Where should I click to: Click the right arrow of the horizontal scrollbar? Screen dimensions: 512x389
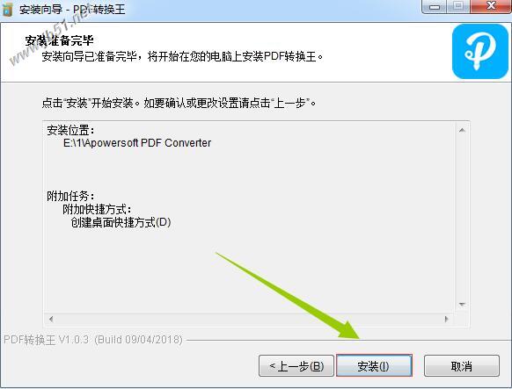[x=446, y=319]
